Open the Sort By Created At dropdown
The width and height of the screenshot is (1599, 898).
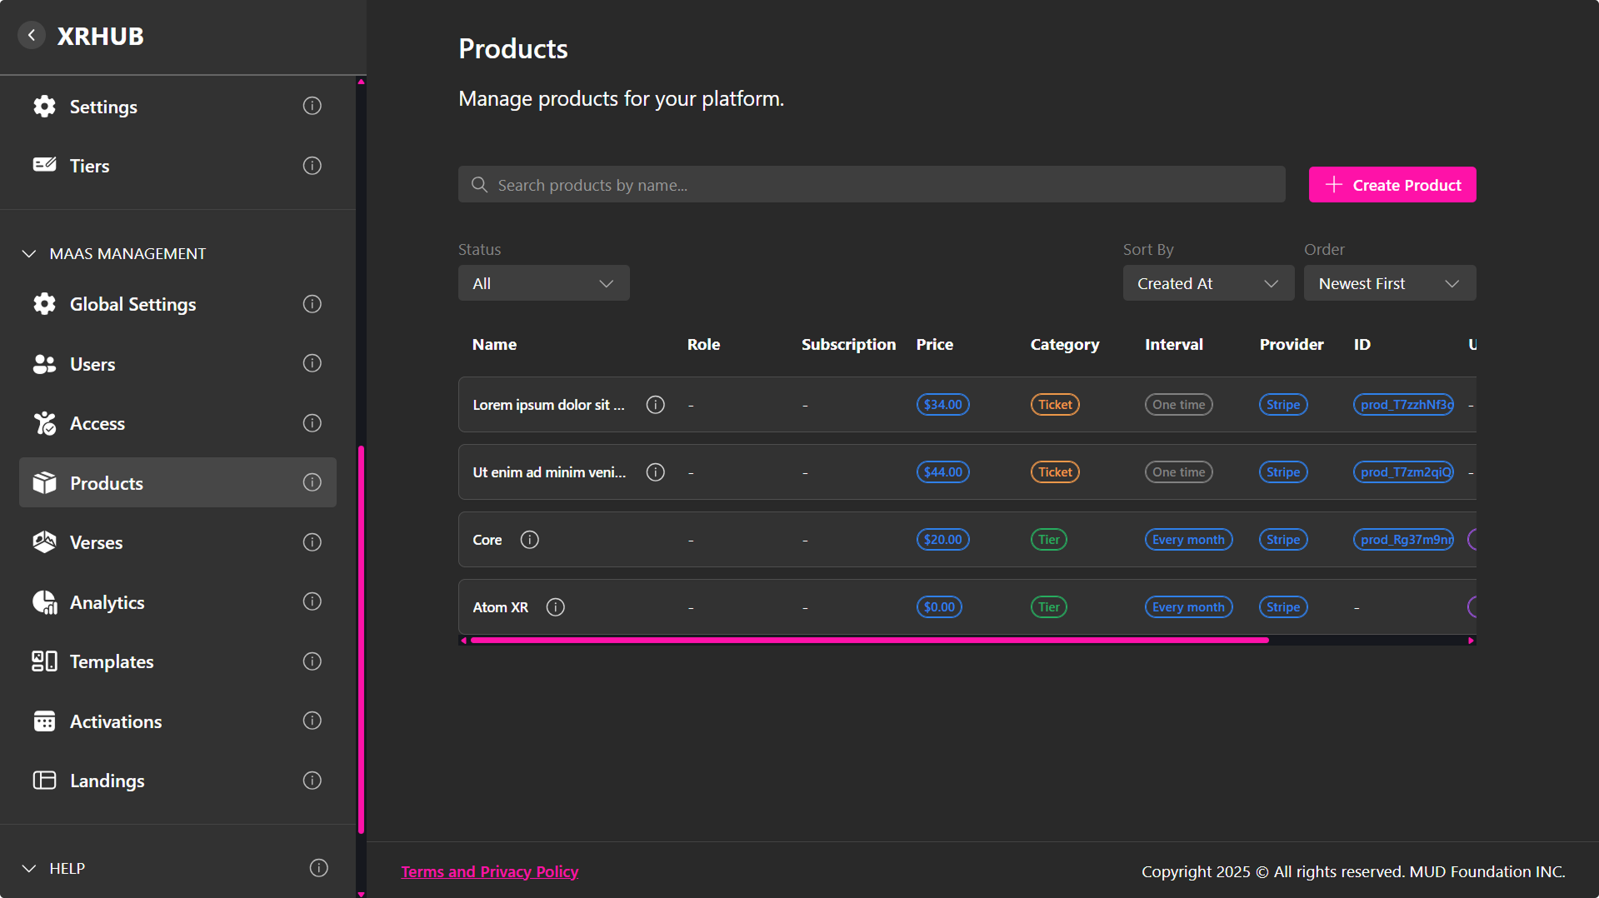[x=1207, y=283]
